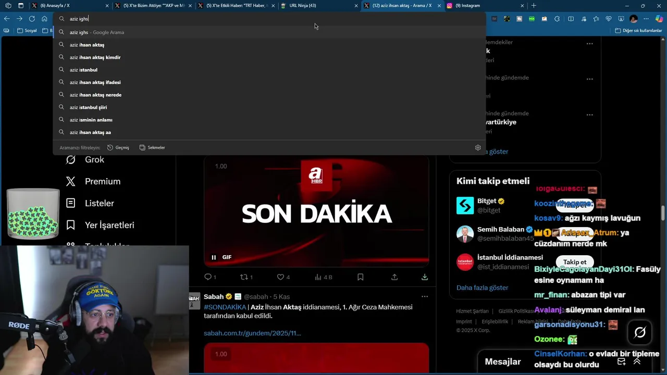Open Premium in X sidebar

pos(93,181)
